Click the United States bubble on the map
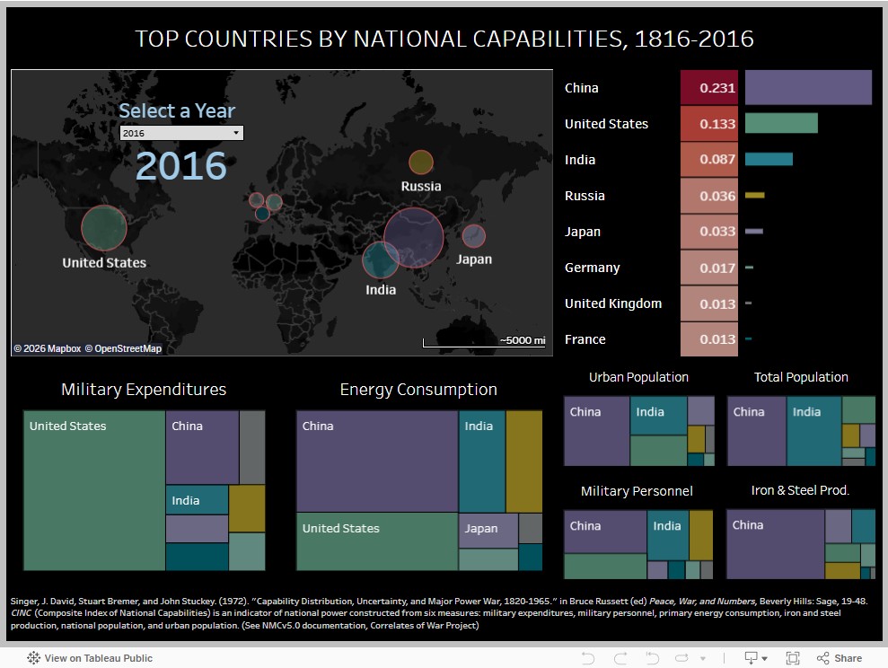 pos(102,229)
